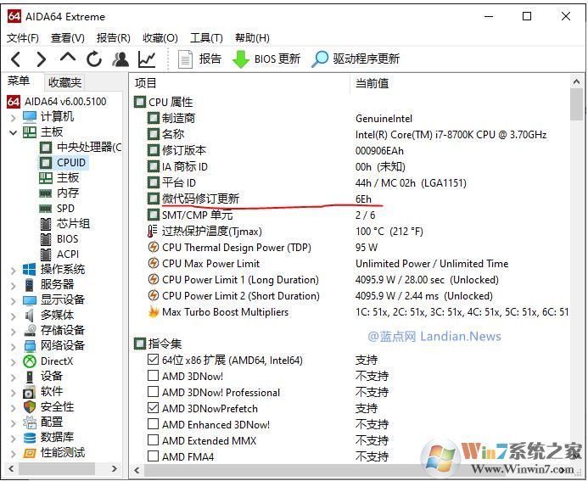Viewport: 588px width, 481px height.
Task: Click the 操作系统 Windows logo icon
Action: [29, 269]
